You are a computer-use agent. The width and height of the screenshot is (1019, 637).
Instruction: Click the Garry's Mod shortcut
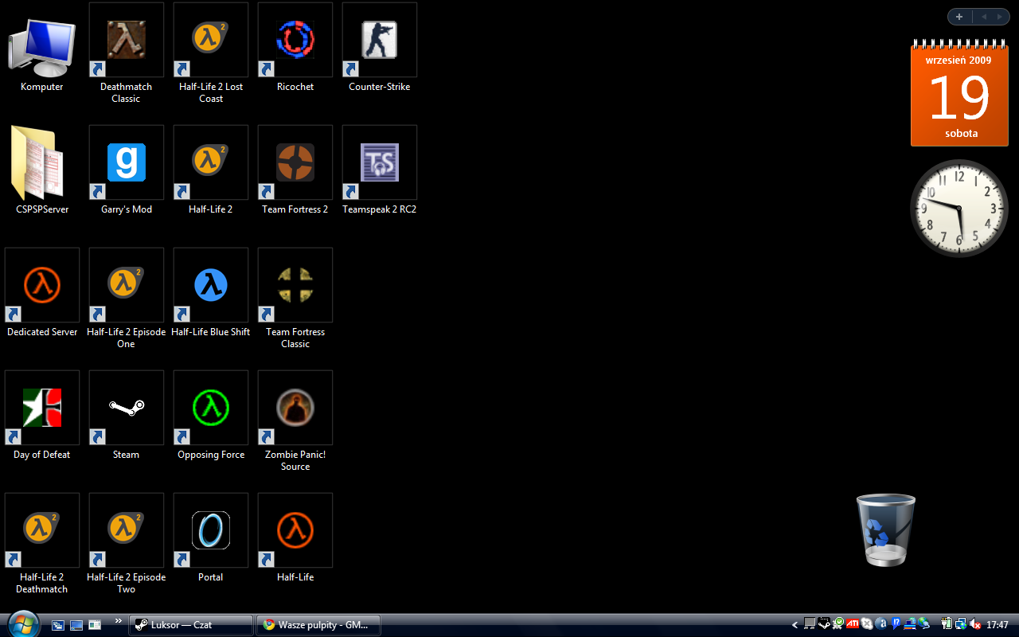(x=126, y=170)
